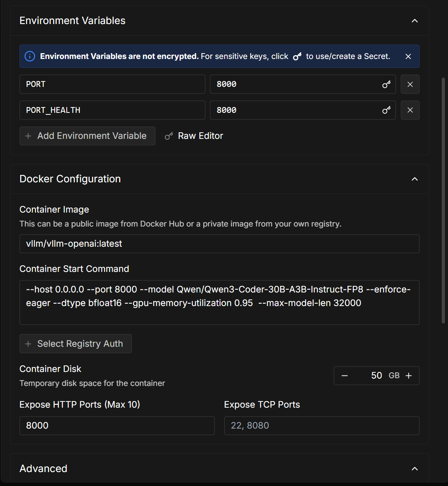This screenshot has height=486, width=448.
Task: Click the 'Container Image' label text
Action: pyautogui.click(x=54, y=209)
